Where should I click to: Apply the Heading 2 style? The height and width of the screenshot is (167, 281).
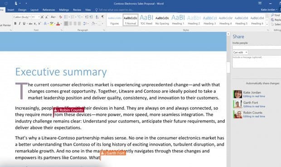click(x=194, y=20)
